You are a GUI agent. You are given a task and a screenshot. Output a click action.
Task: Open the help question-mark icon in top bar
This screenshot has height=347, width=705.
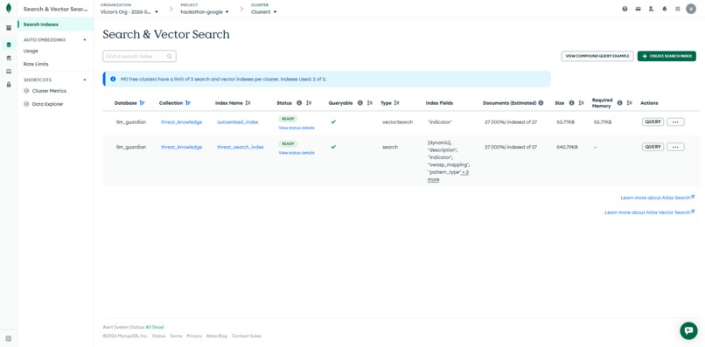coord(625,9)
